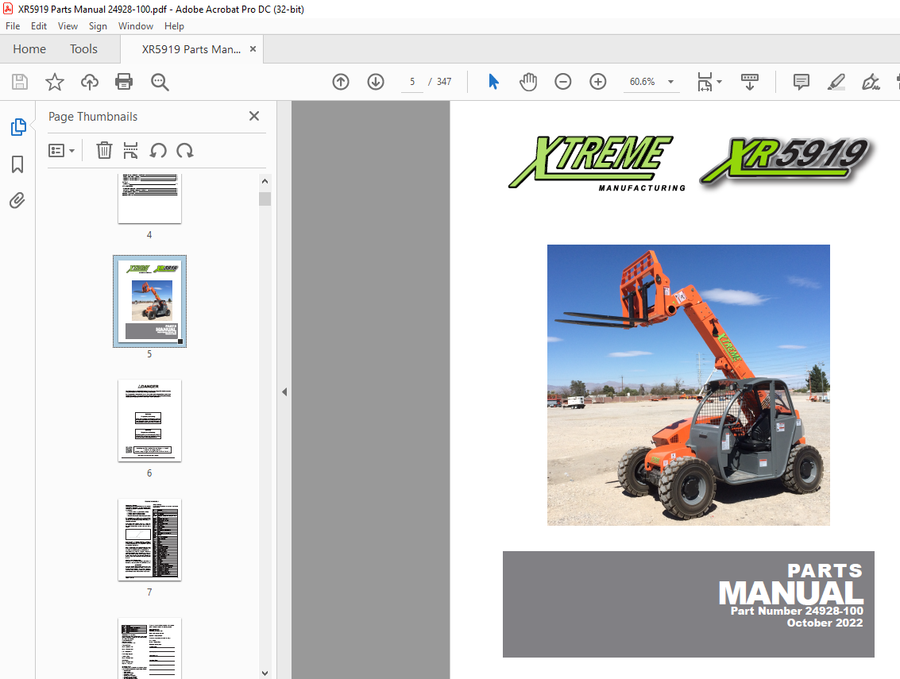This screenshot has width=900, height=679.
Task: Select page 5 thumbnail
Action: pos(150,301)
